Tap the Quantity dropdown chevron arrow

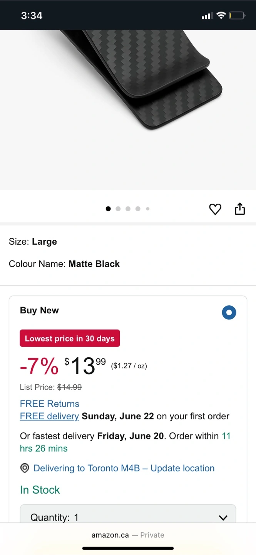(223, 518)
